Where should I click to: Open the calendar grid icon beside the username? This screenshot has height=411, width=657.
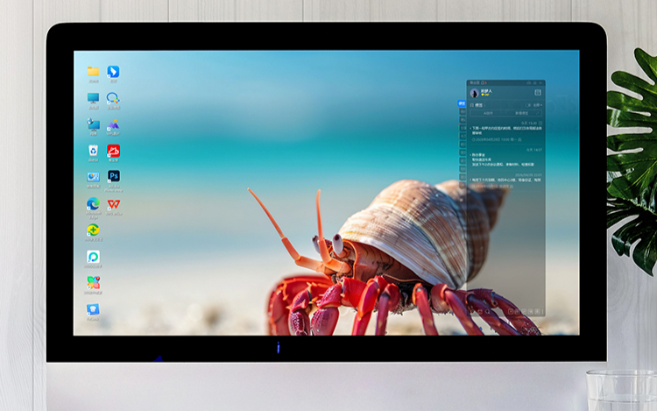point(538,92)
